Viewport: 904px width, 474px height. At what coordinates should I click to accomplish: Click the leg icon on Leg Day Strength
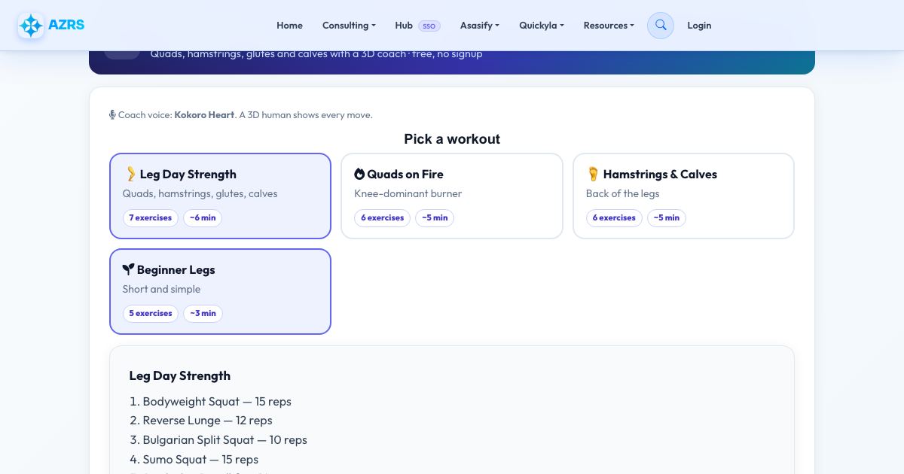[x=130, y=174]
